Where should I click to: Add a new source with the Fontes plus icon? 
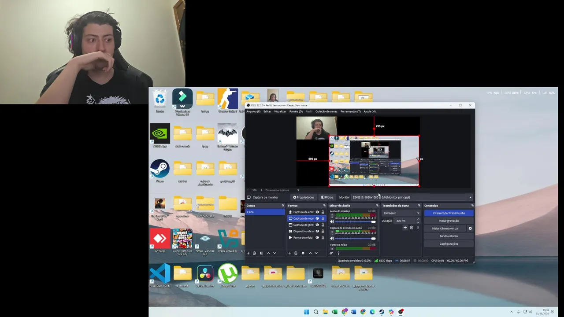click(289, 253)
